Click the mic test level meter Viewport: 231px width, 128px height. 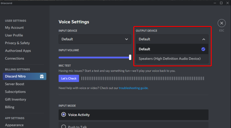[x=143, y=79]
